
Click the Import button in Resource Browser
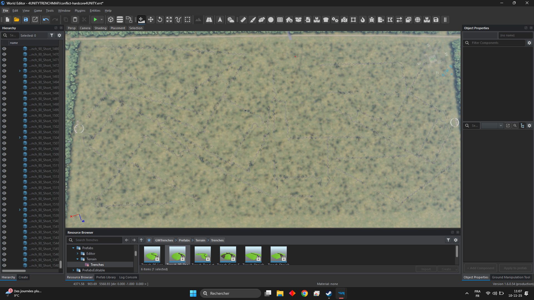(x=426, y=269)
